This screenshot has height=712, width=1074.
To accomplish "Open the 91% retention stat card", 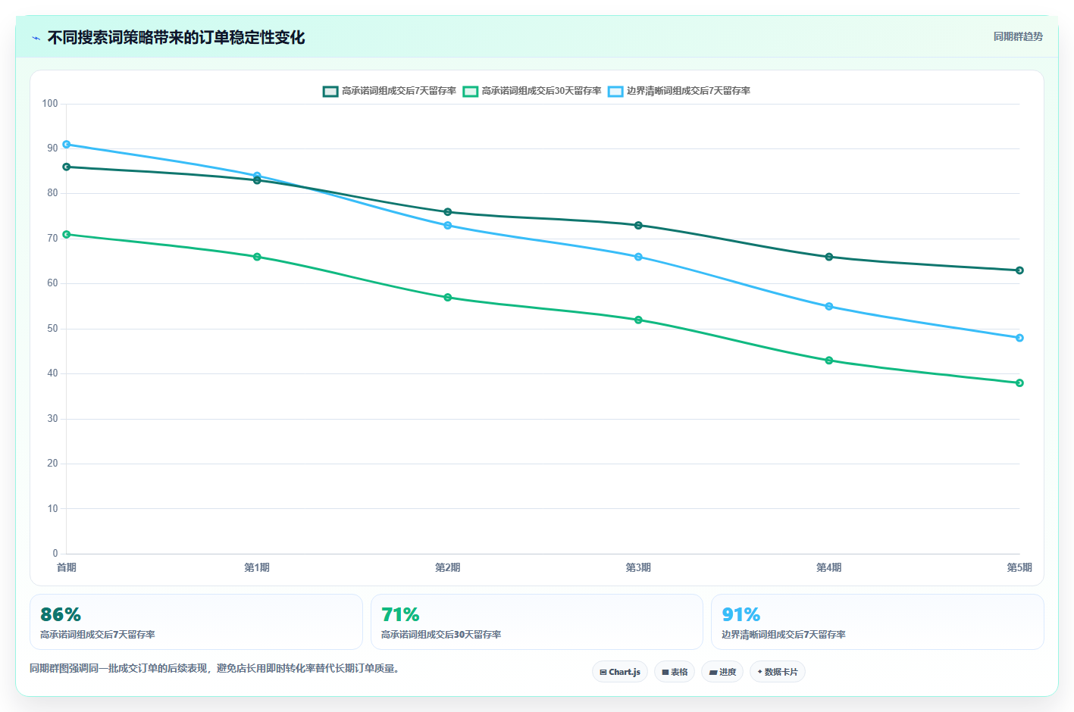I will [x=878, y=622].
